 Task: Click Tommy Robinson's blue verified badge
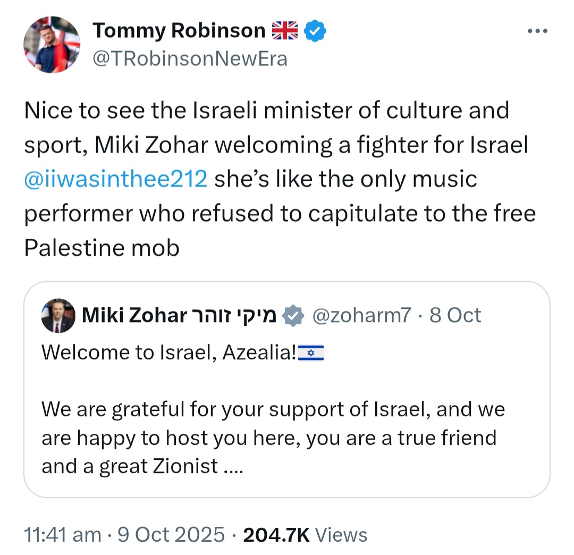(x=315, y=31)
